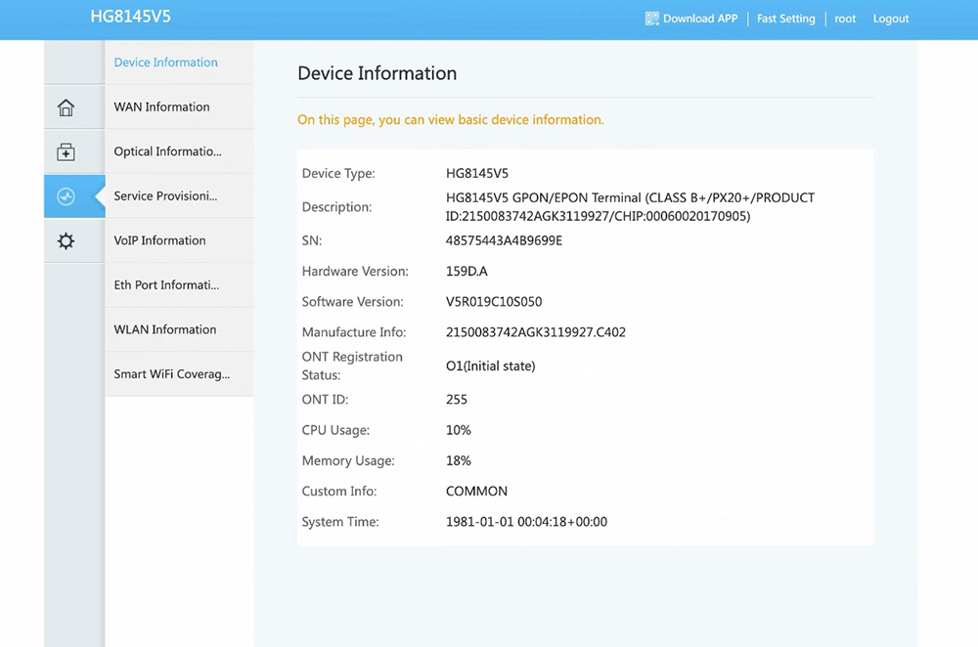Open the Fast Setting link

[786, 19]
